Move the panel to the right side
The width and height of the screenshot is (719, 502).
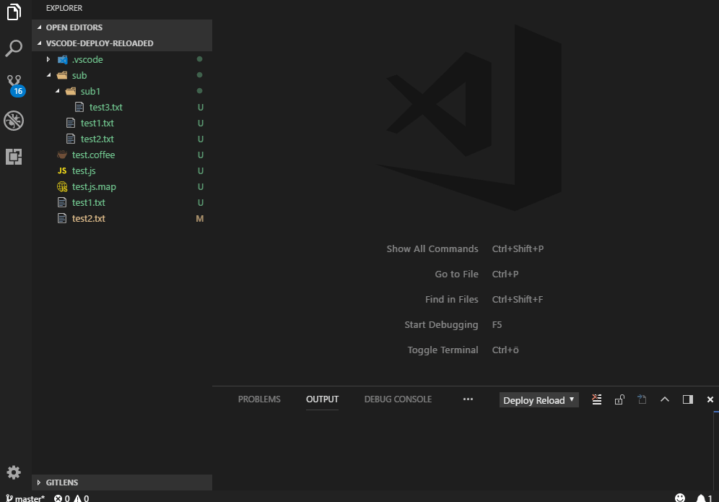[688, 399]
